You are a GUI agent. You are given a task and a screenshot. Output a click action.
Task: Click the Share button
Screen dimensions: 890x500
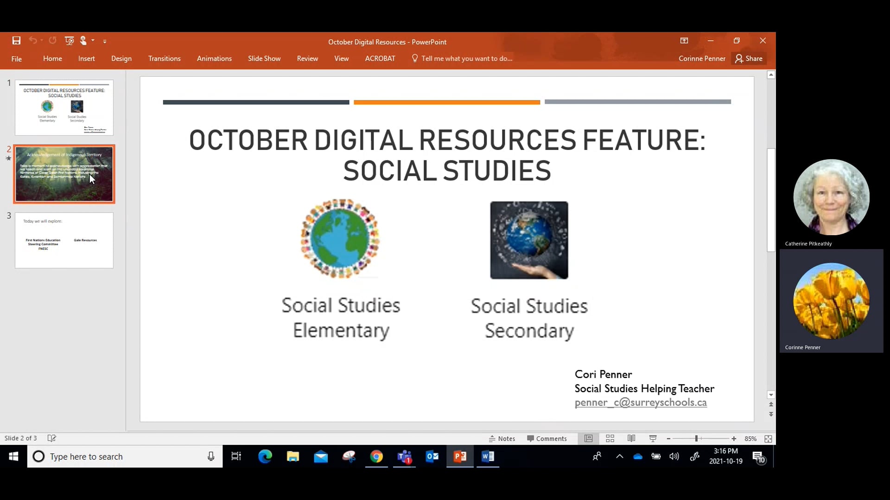(x=749, y=58)
